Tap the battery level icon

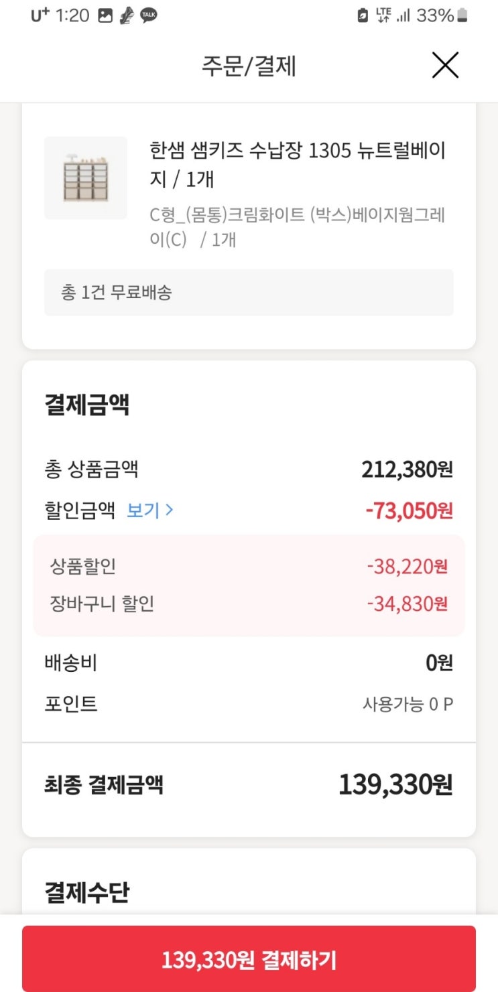tap(462, 16)
